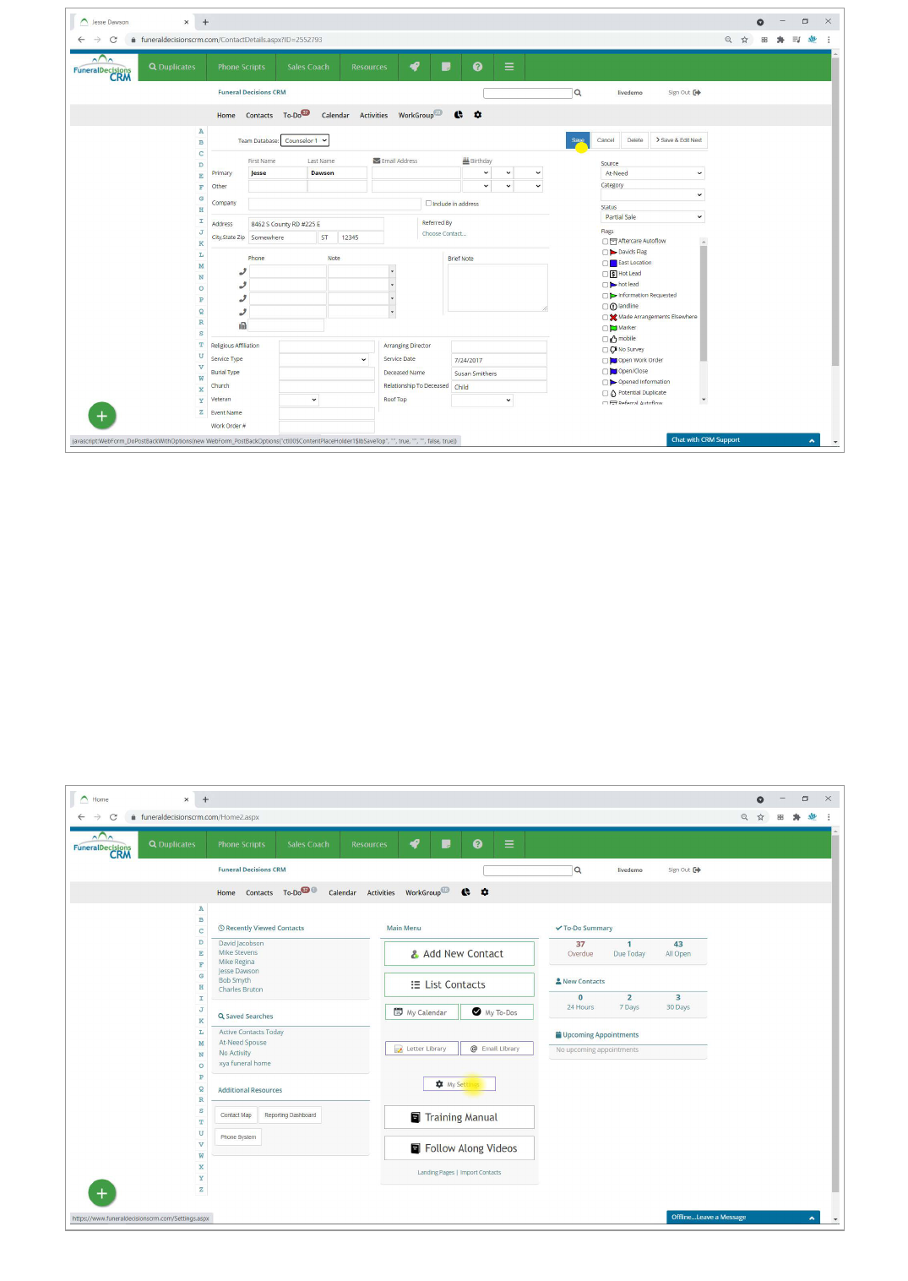Image resolution: width=908 pixels, height=1281 pixels.
Task: Click the Save & Edit Next button
Action: point(678,140)
